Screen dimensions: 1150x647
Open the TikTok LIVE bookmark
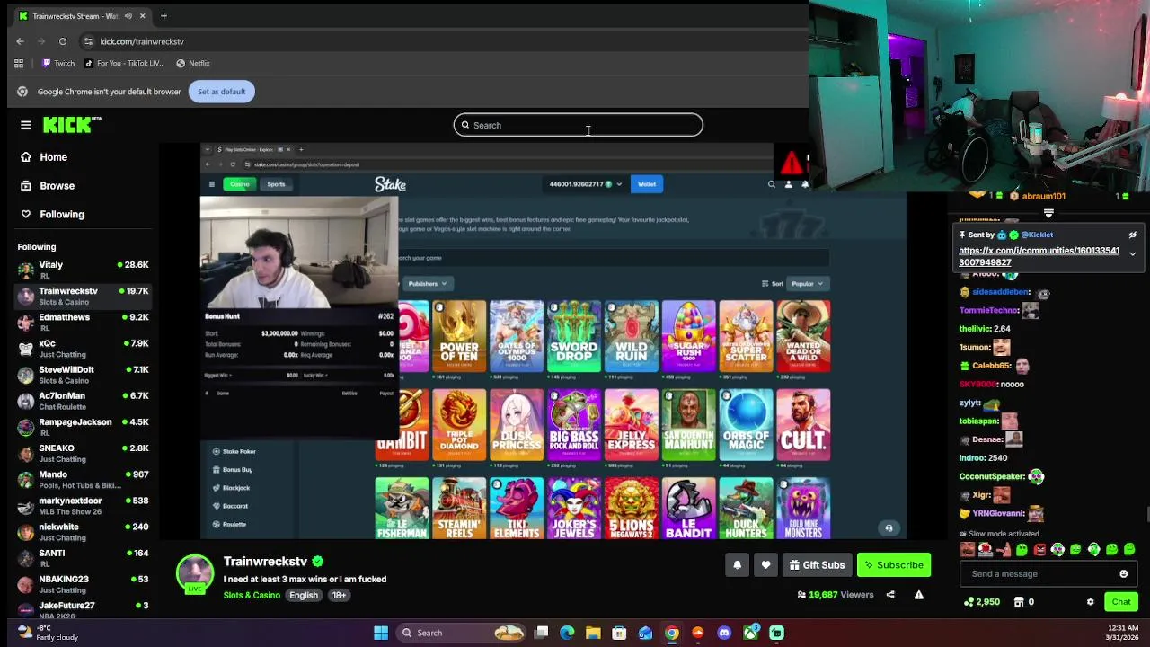click(124, 64)
